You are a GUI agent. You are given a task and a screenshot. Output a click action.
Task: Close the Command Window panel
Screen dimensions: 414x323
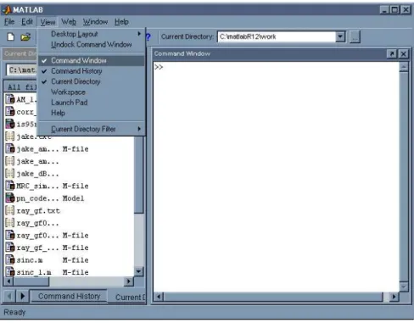click(x=404, y=53)
